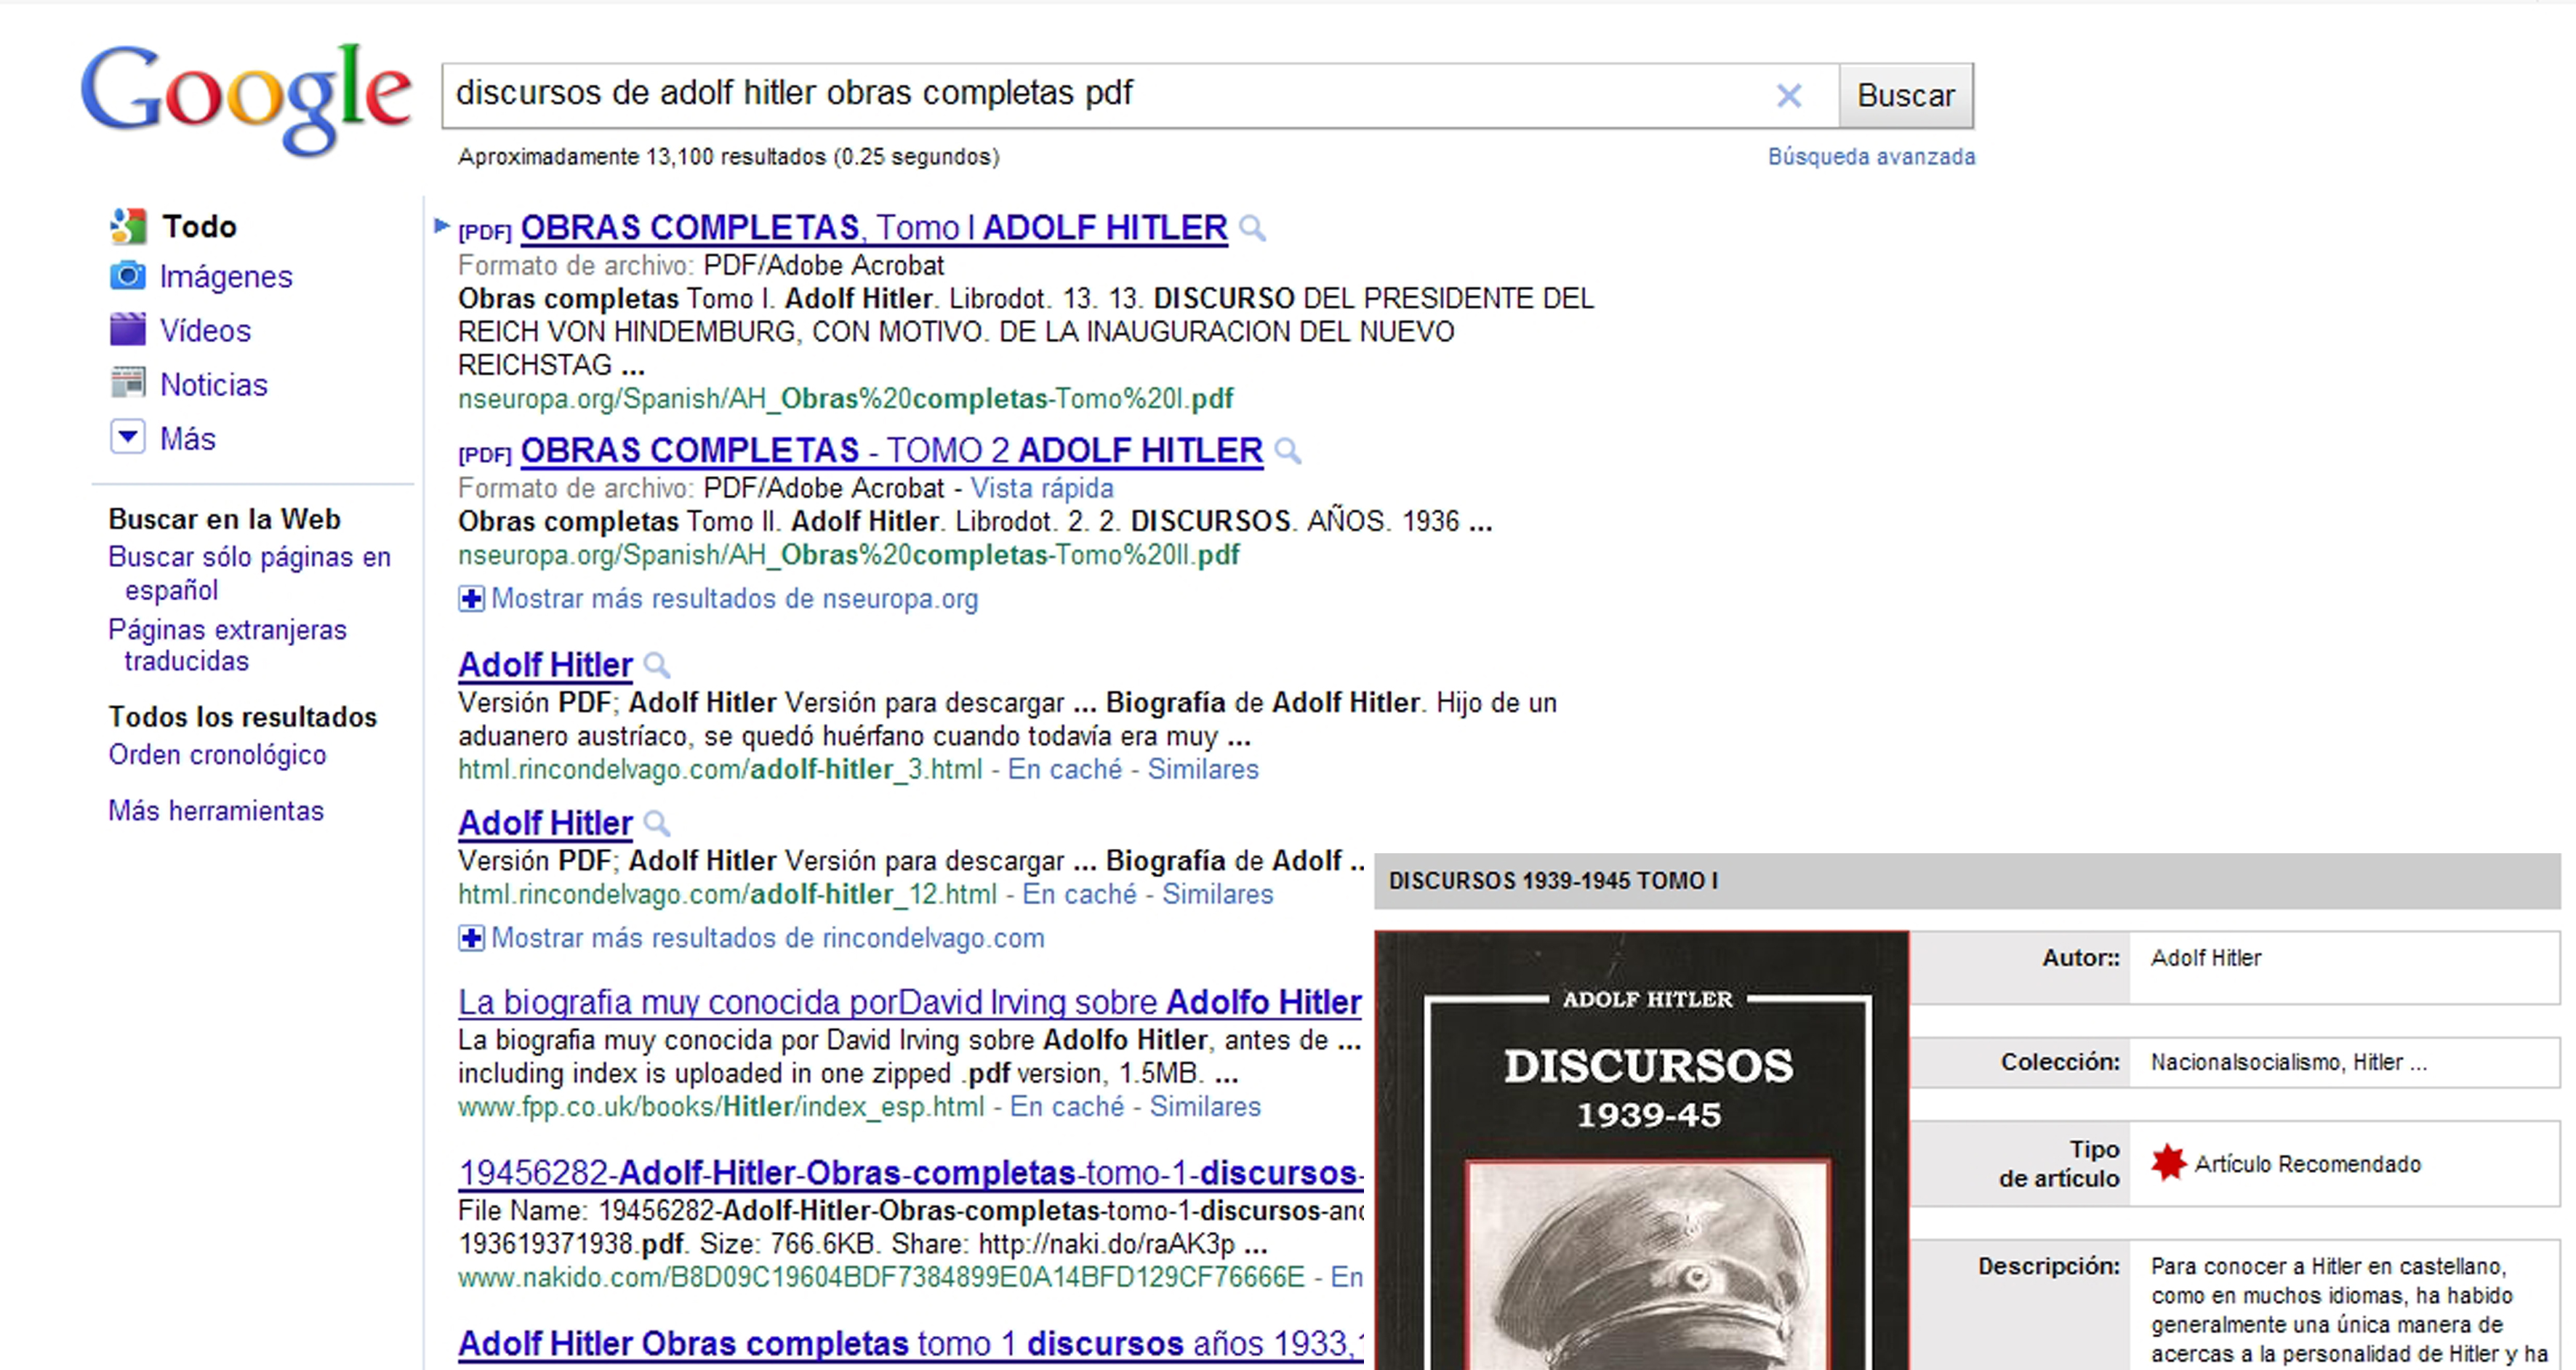Image resolution: width=2576 pixels, height=1370 pixels.
Task: Click Aproximadamente 13,100 resultados text
Action: [x=728, y=157]
